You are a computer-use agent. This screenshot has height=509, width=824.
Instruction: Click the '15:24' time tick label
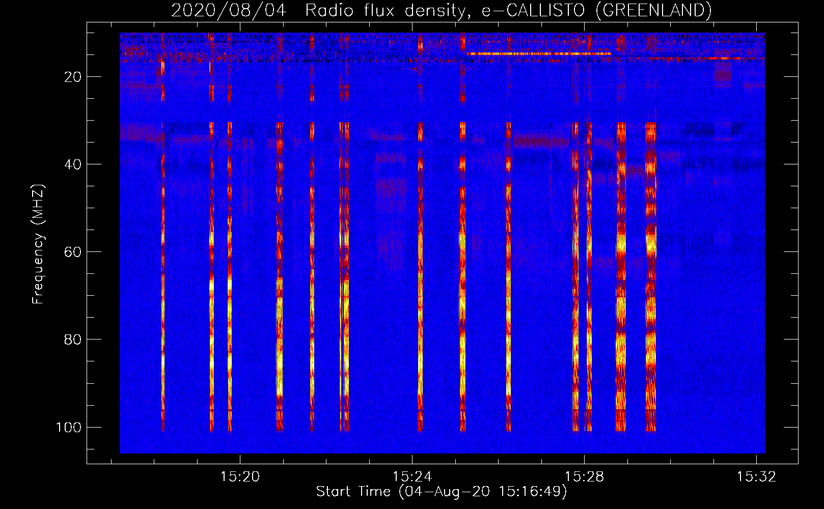pyautogui.click(x=412, y=477)
